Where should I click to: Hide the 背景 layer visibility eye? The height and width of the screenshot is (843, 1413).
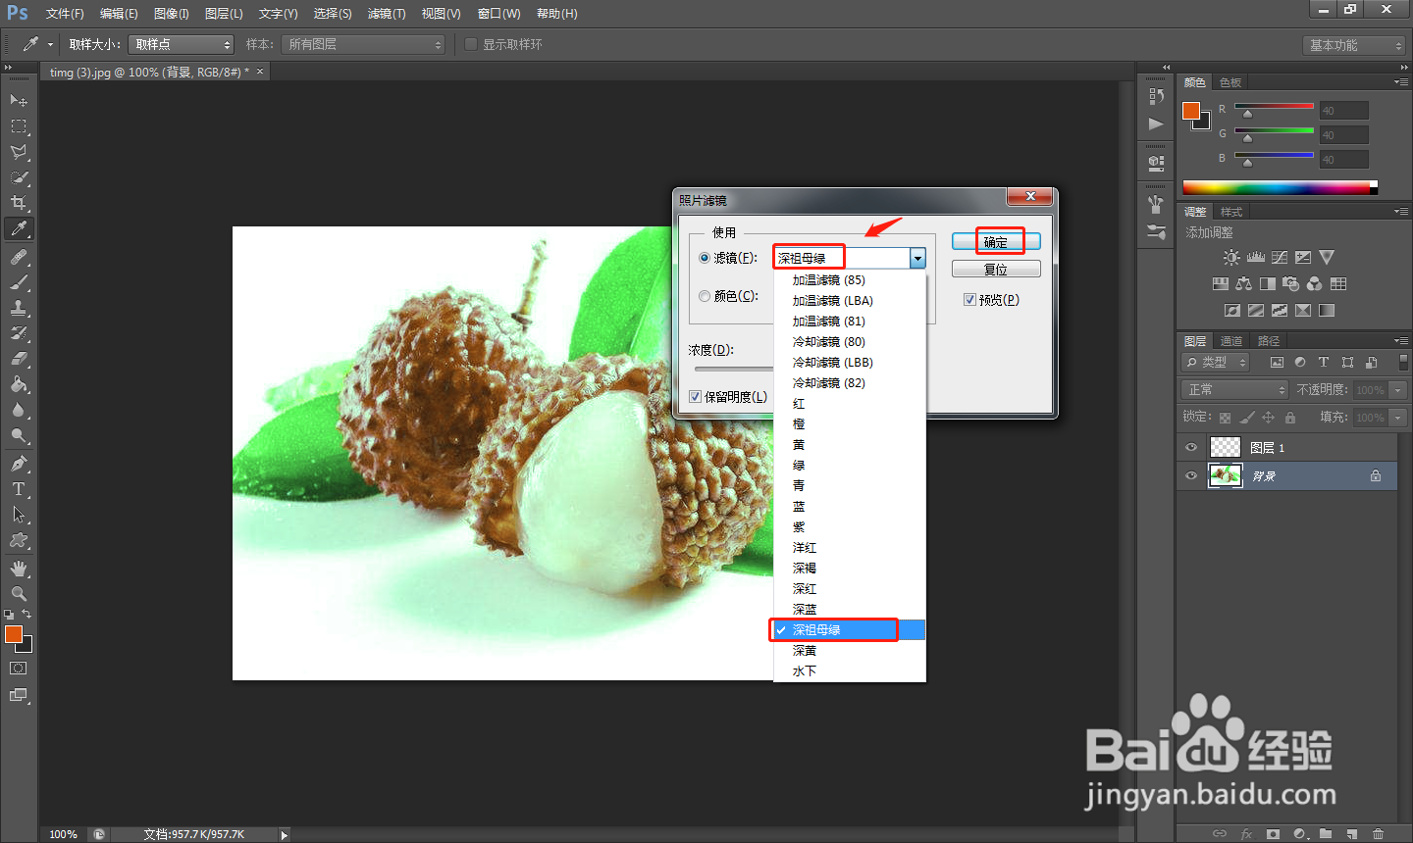1191,475
